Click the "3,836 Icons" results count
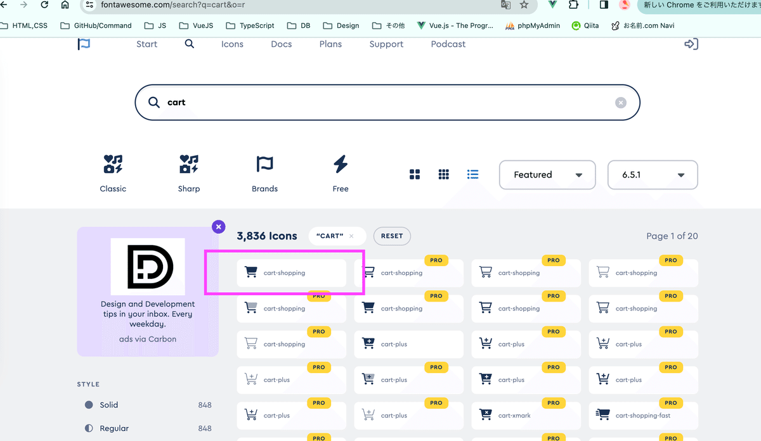This screenshot has width=761, height=441. point(267,236)
